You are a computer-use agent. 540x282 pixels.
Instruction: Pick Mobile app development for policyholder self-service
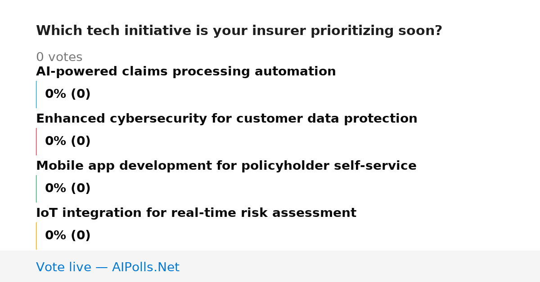pyautogui.click(x=226, y=166)
